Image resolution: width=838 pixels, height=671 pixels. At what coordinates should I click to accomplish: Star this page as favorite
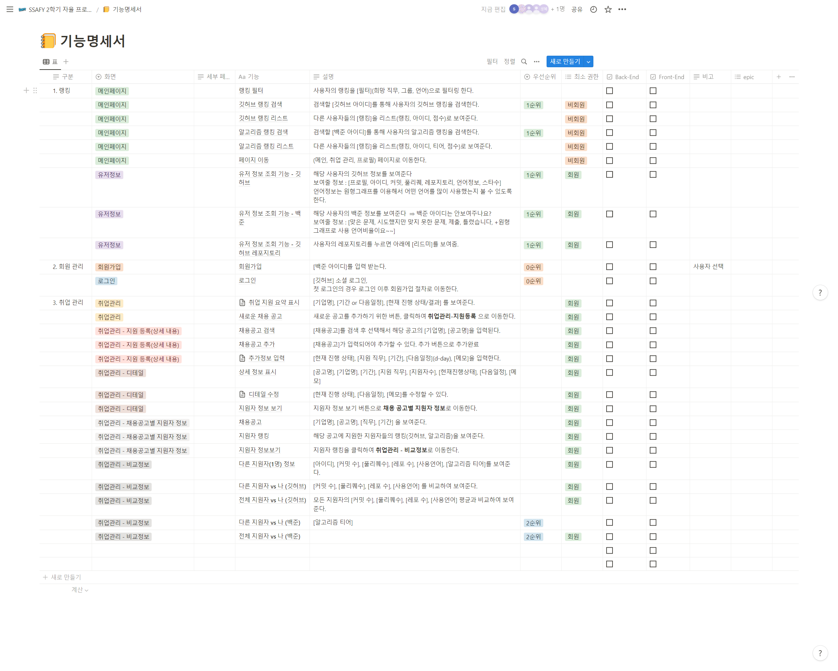coord(608,9)
